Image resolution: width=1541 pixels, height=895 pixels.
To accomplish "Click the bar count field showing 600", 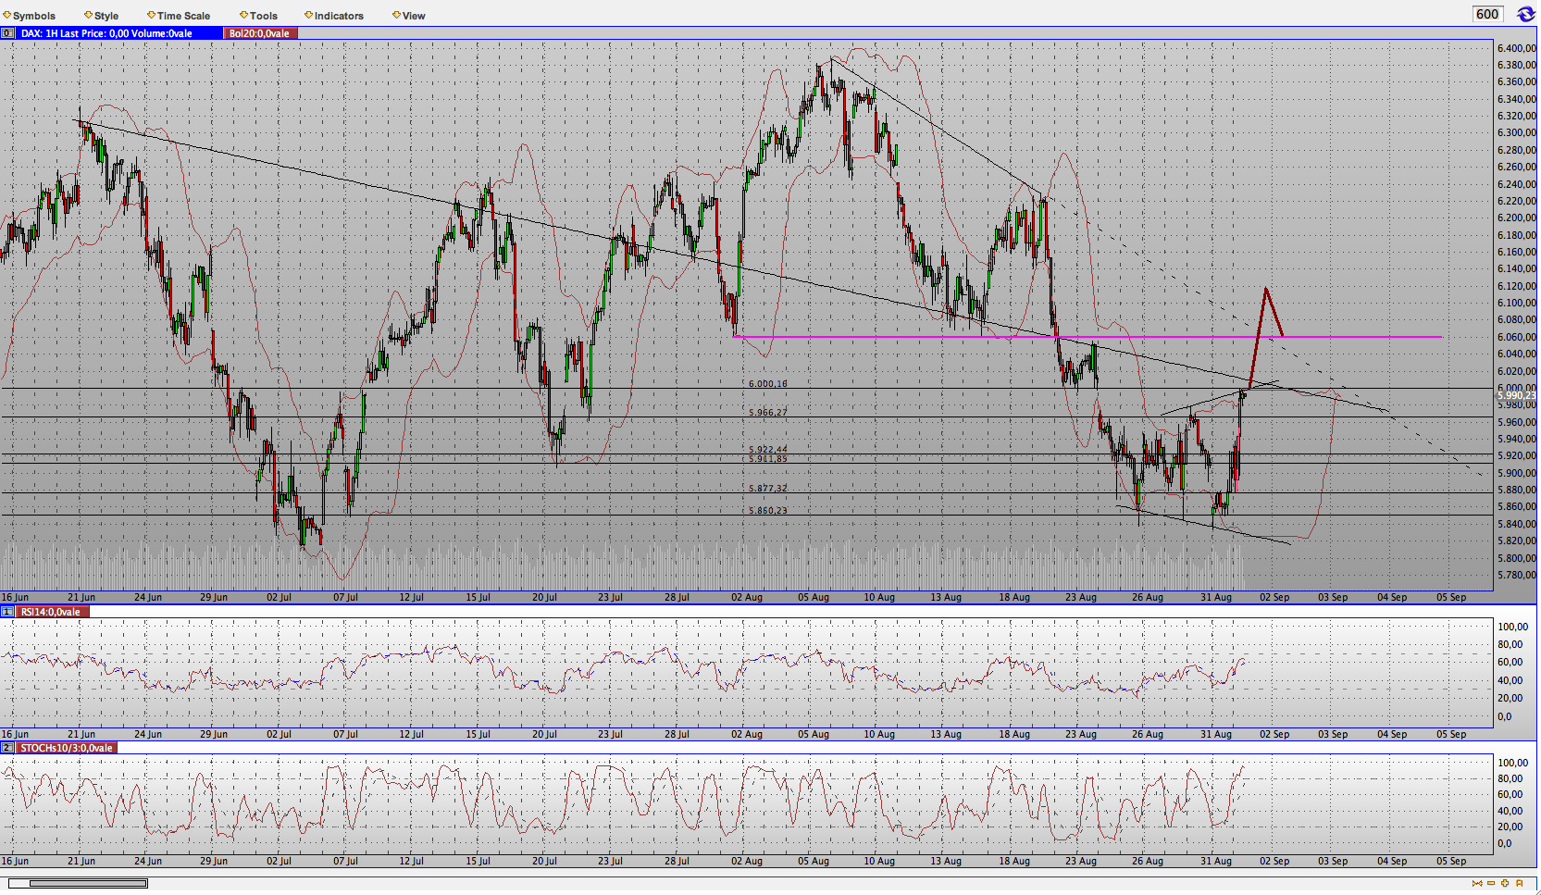I will (1487, 14).
